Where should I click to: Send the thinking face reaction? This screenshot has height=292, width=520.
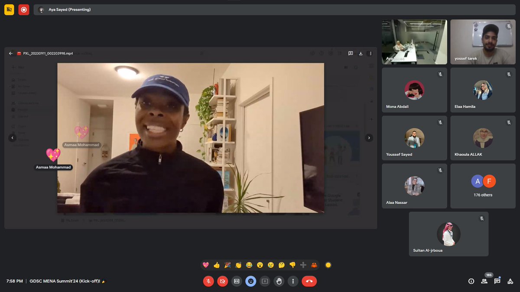coord(282,265)
